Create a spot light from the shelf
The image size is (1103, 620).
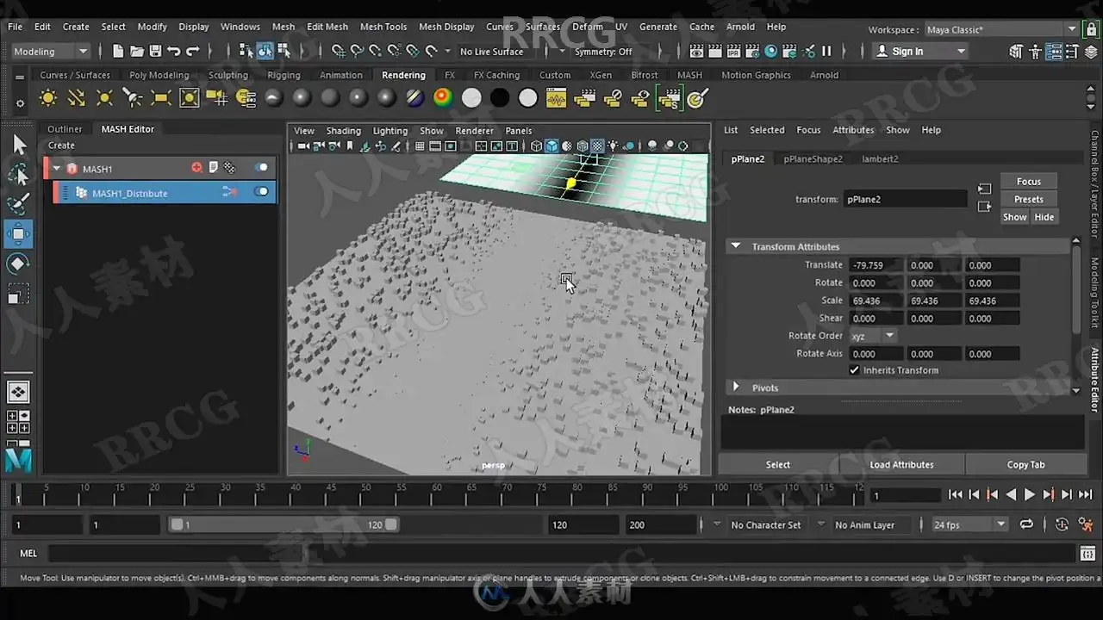pyautogui.click(x=133, y=98)
